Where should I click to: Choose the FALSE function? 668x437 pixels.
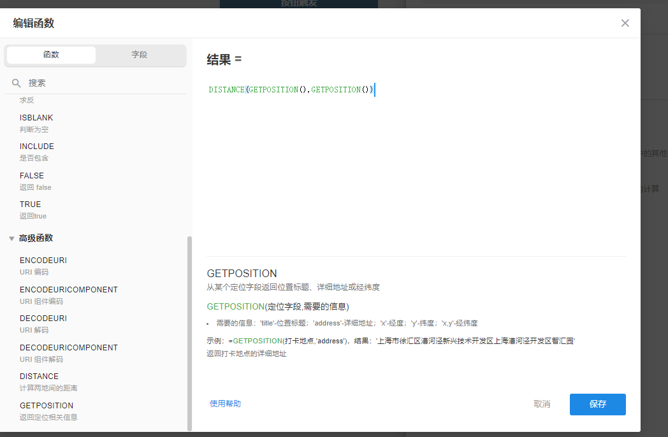(x=32, y=176)
